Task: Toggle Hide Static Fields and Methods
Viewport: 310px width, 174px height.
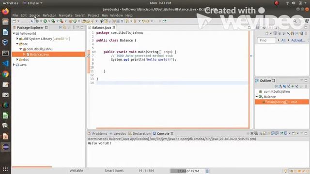Action: pos(289,87)
